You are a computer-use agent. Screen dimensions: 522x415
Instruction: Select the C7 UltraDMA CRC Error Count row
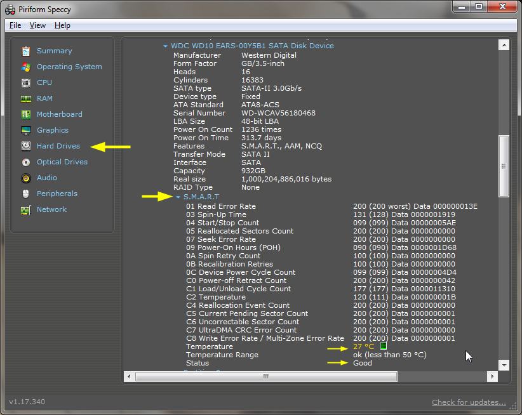pos(320,330)
